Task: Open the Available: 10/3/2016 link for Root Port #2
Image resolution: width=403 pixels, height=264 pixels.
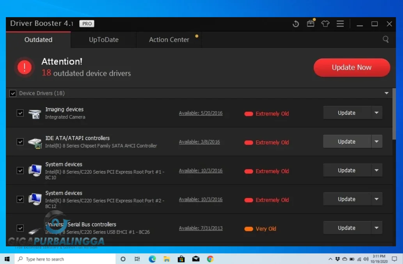Action: (x=201, y=199)
